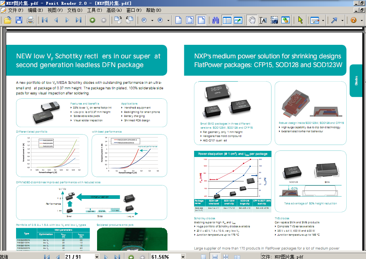The height and width of the screenshot is (259, 366).
Task: Open the 视图(V) menu
Action: (x=55, y=10)
